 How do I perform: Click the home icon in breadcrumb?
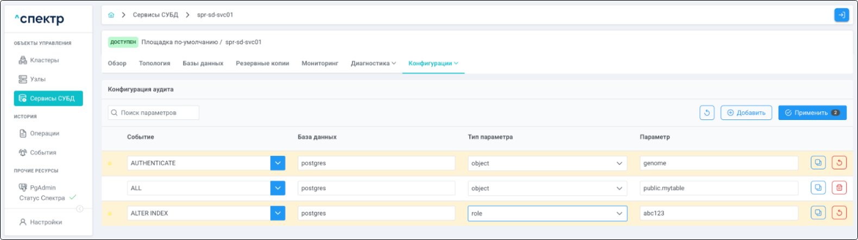[111, 15]
